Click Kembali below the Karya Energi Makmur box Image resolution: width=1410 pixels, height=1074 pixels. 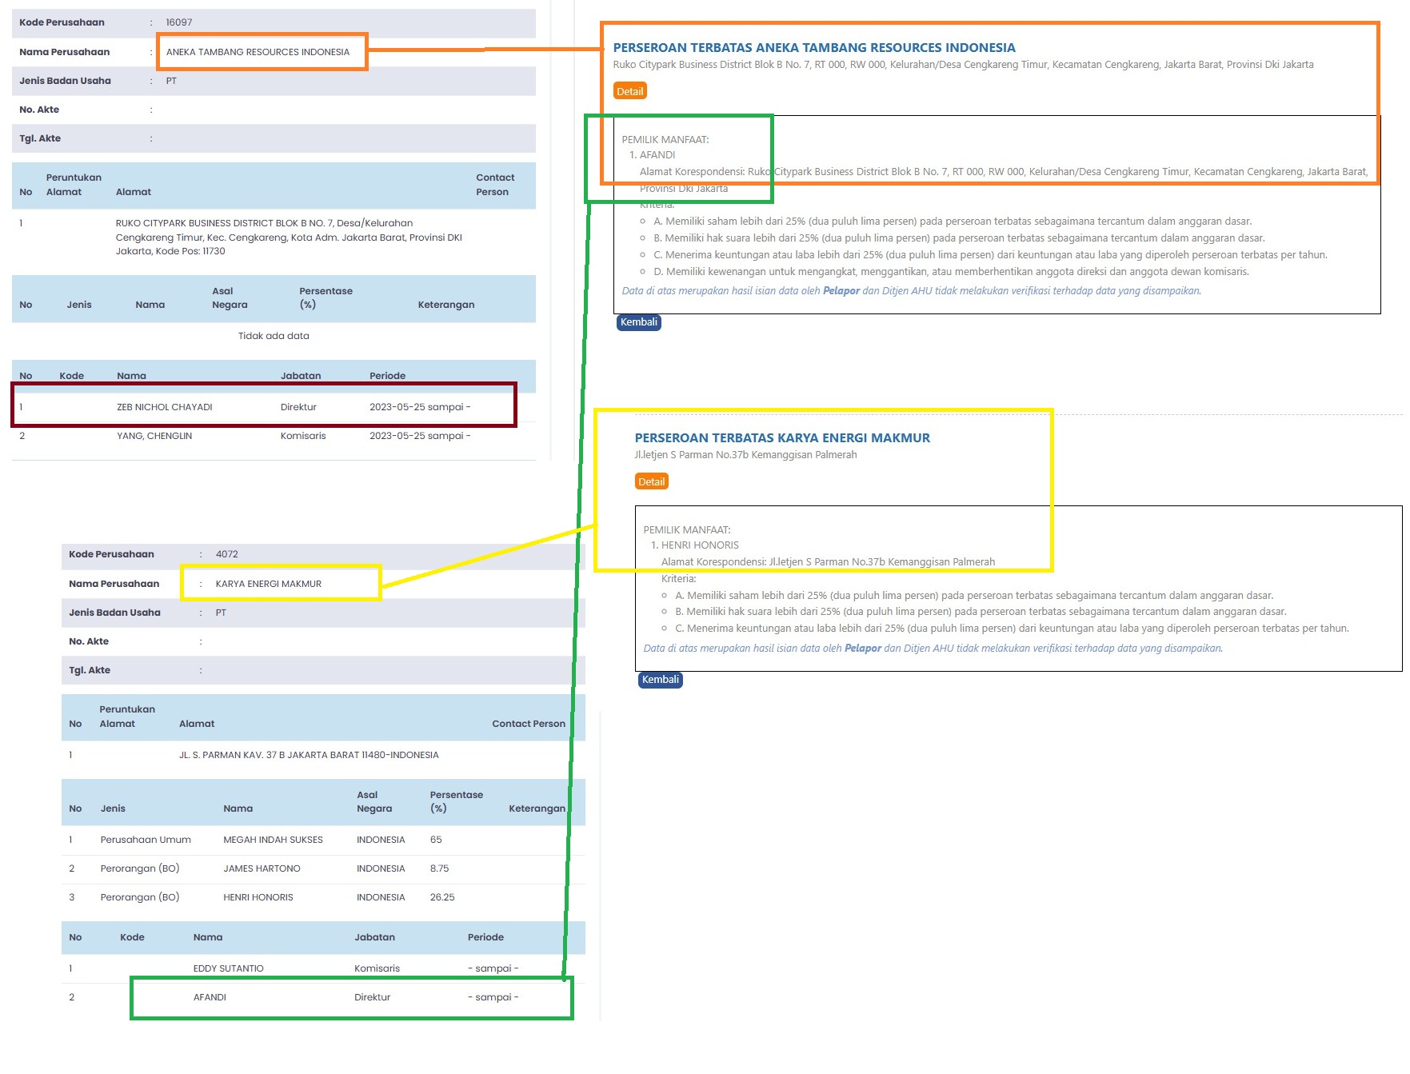(660, 680)
